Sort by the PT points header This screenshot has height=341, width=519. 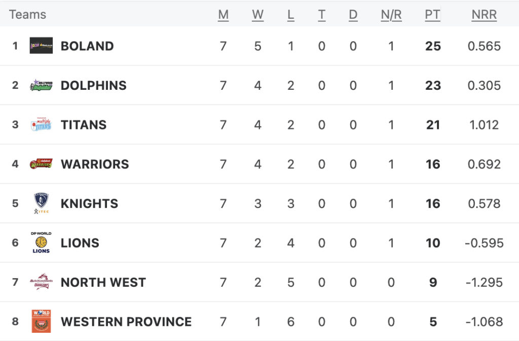pos(433,15)
